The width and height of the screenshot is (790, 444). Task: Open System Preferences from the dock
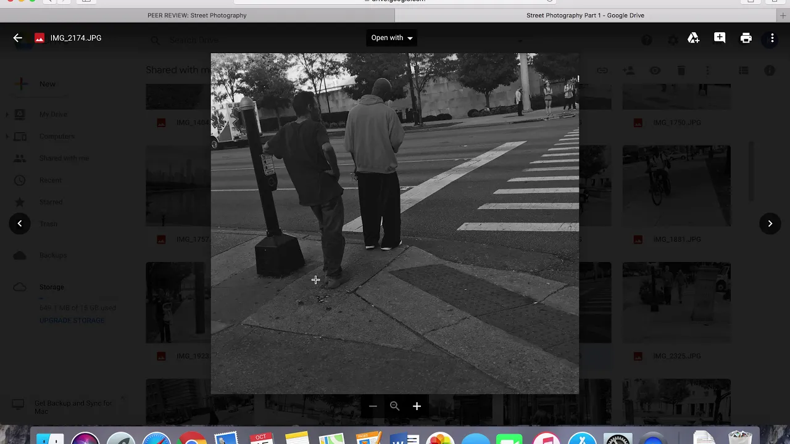pyautogui.click(x=617, y=438)
